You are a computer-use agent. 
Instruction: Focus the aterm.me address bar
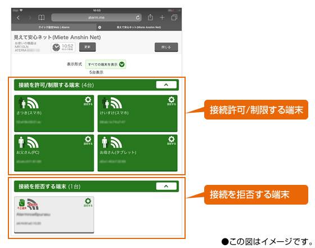[96, 17]
